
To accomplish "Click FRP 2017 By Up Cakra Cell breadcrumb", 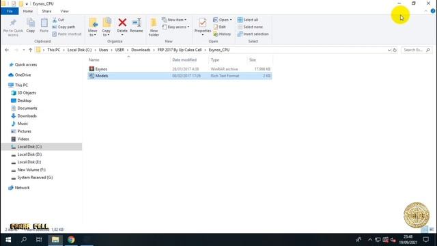I will tap(180, 50).
